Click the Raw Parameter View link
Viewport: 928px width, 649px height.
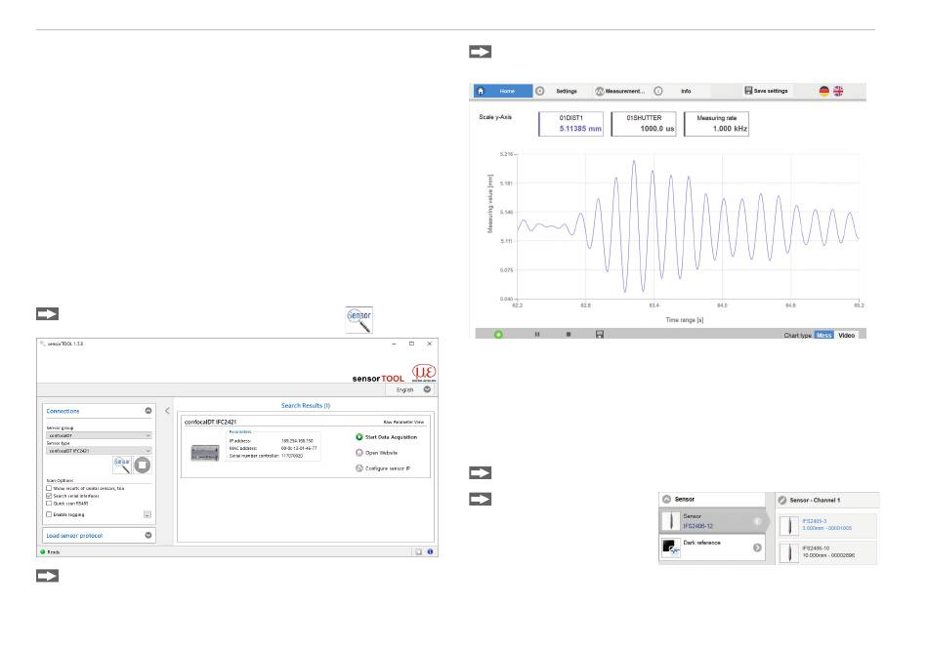[403, 422]
